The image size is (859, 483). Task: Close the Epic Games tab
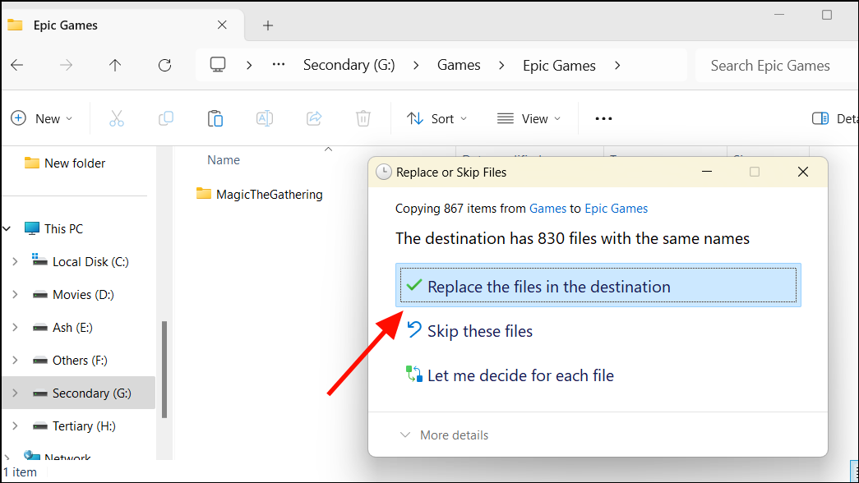222,25
